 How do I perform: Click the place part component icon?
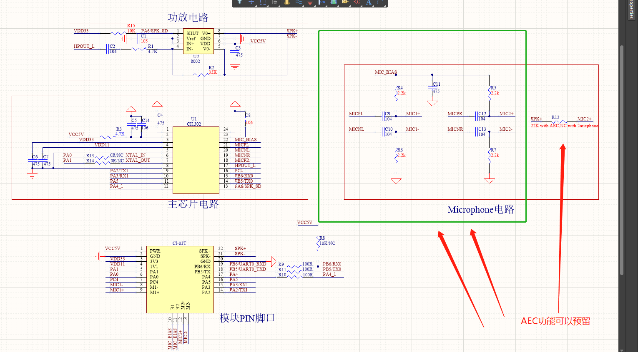pyautogui.click(x=286, y=2)
